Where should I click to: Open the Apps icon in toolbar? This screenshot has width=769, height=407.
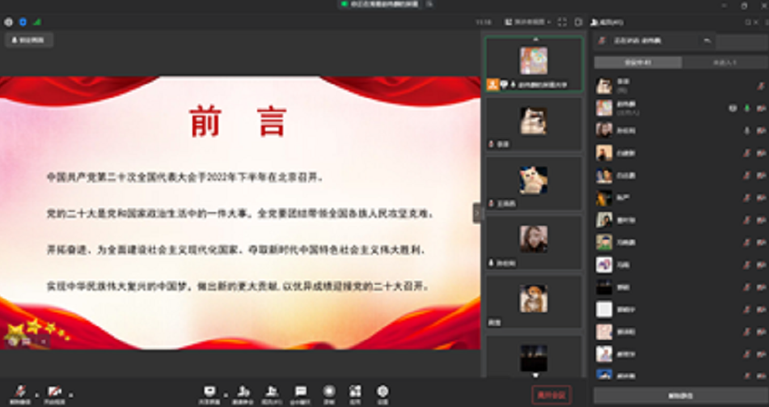pyautogui.click(x=356, y=393)
